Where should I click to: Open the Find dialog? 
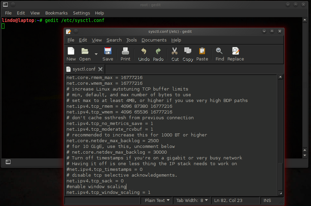pyautogui.click(x=219, y=54)
